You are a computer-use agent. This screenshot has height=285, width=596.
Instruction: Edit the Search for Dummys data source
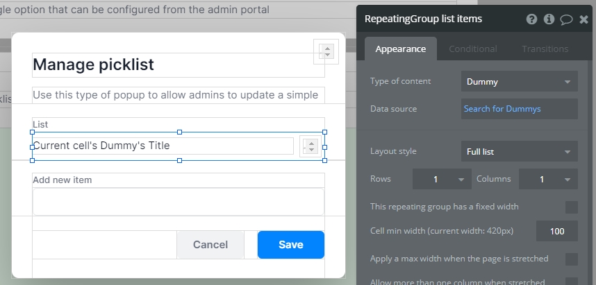click(x=519, y=109)
